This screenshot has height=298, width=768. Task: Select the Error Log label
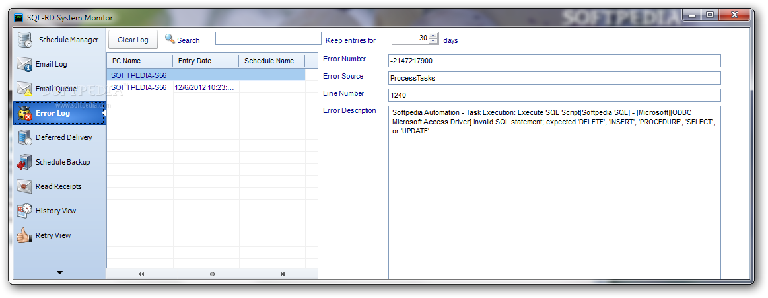(x=53, y=113)
